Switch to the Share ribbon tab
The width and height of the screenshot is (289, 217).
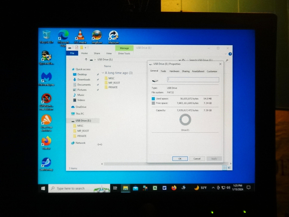(x=97, y=53)
